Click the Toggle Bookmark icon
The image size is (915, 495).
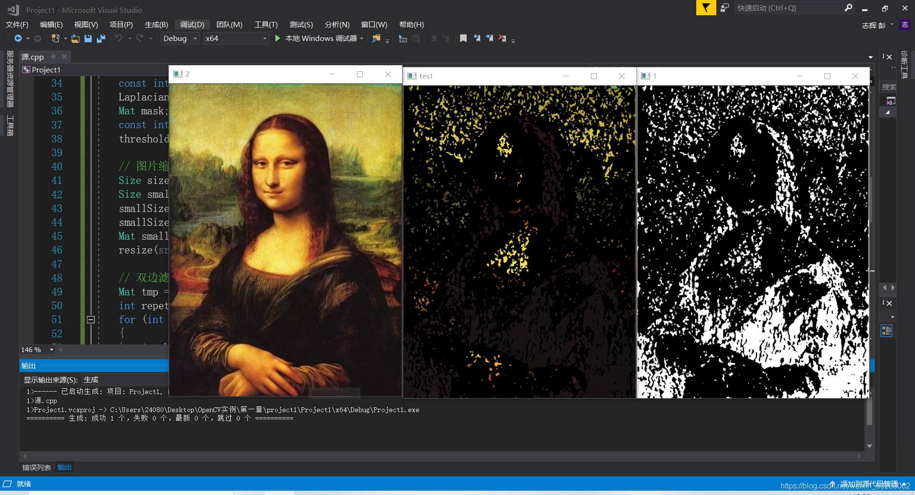point(463,39)
